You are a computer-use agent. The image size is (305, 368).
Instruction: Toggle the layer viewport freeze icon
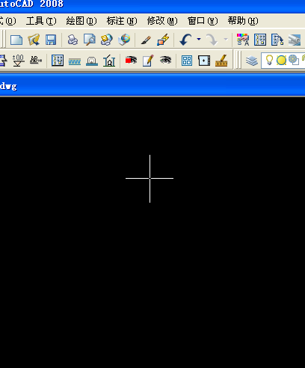coord(294,60)
